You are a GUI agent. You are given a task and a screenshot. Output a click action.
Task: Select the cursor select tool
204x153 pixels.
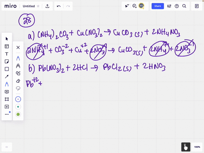(x=7, y=39)
